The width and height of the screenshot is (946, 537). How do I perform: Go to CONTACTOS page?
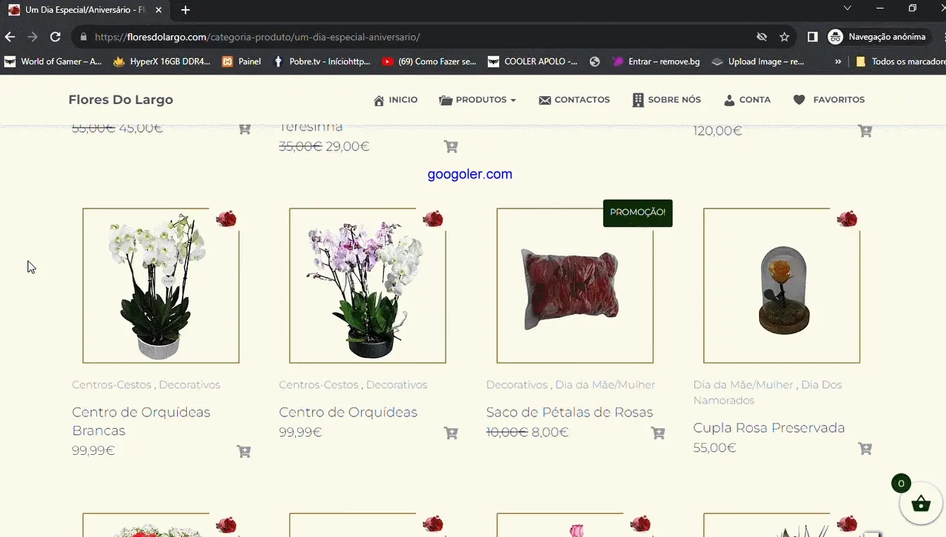574,100
